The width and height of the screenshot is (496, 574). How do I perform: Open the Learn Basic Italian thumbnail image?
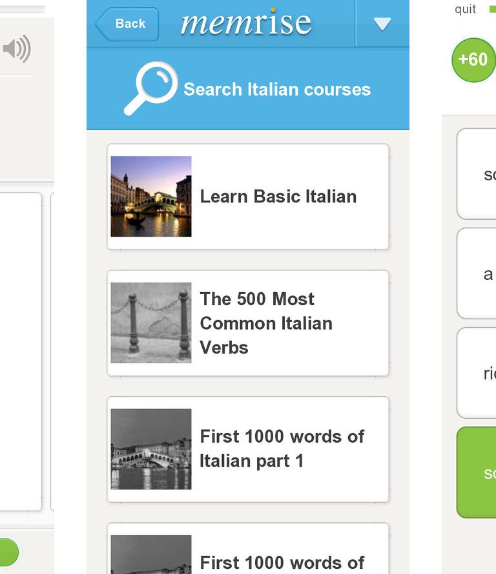coord(151,197)
